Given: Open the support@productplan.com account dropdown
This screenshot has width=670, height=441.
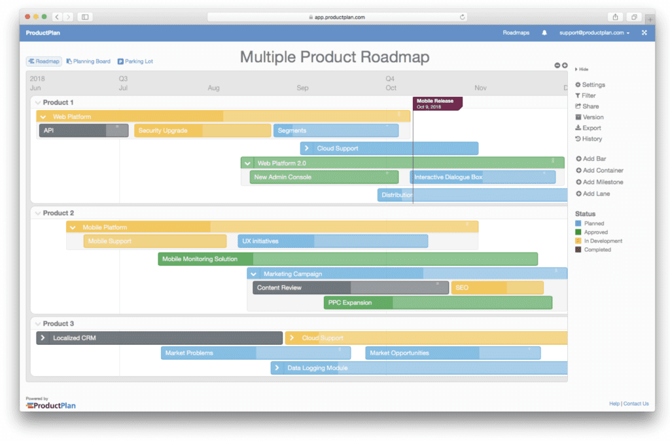Looking at the screenshot, I should pyautogui.click(x=592, y=32).
